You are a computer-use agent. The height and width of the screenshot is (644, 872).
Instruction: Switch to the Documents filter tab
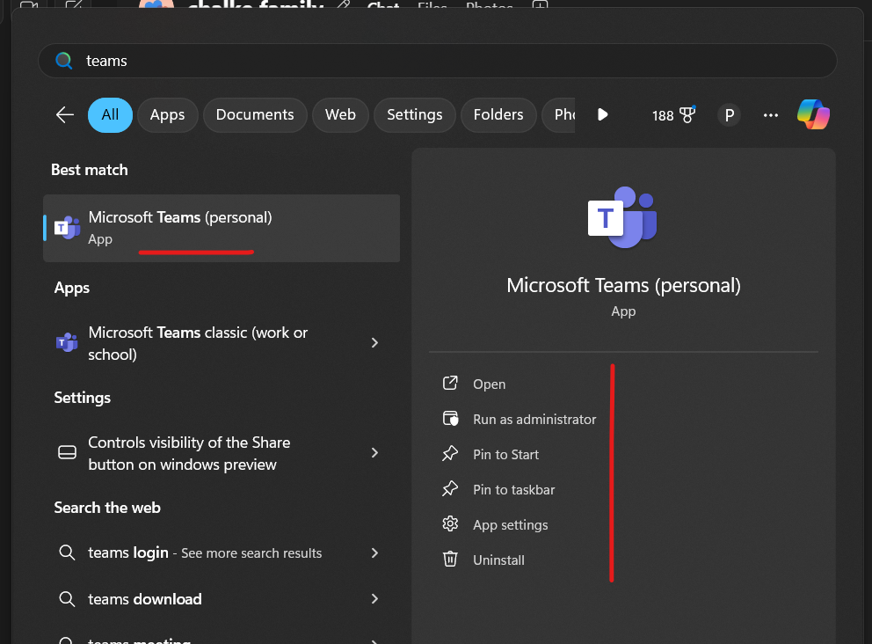pyautogui.click(x=255, y=115)
